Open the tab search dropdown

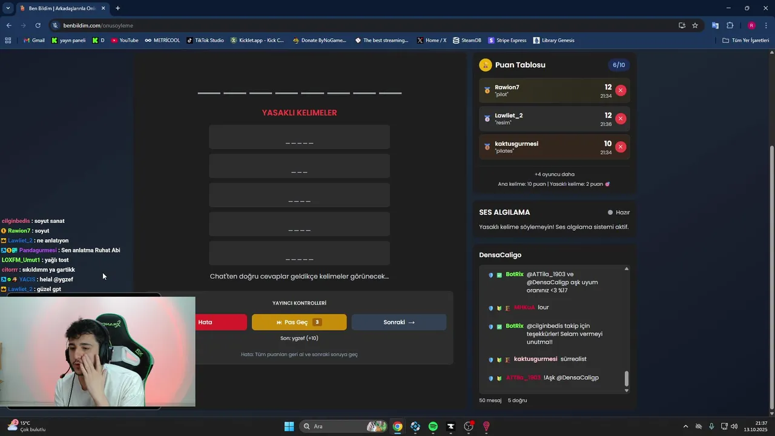point(8,8)
